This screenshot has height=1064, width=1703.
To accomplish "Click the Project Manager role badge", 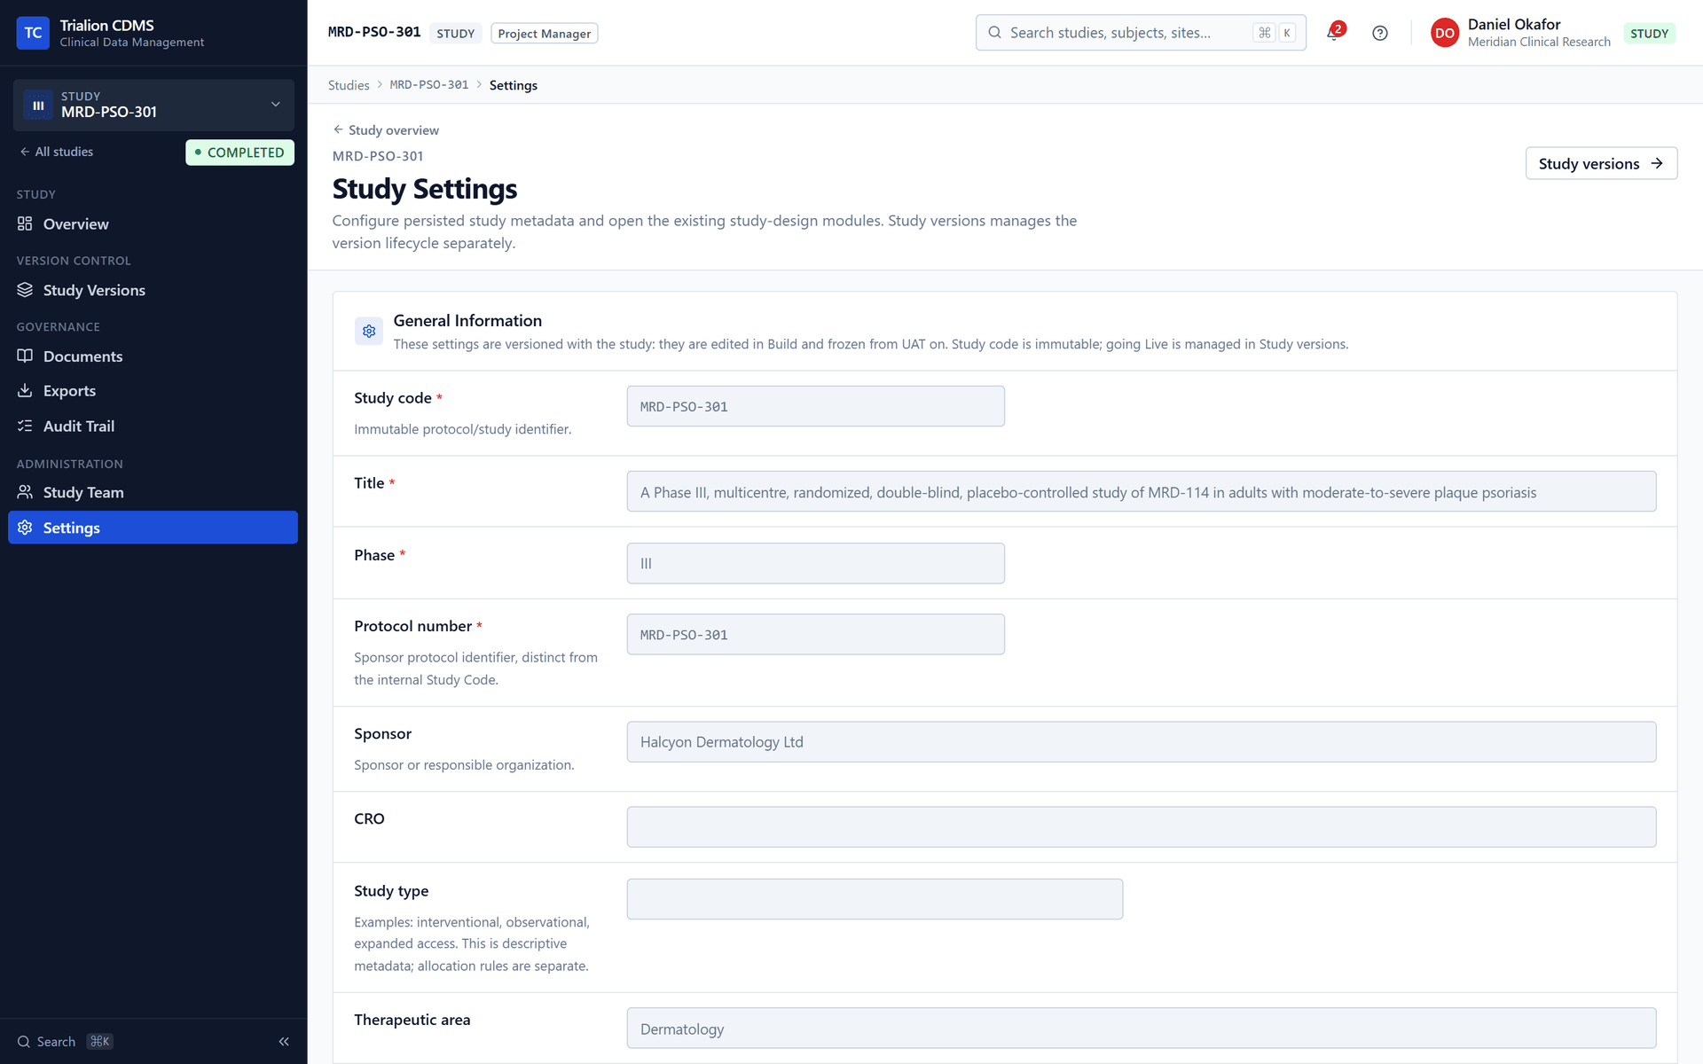I will (544, 34).
